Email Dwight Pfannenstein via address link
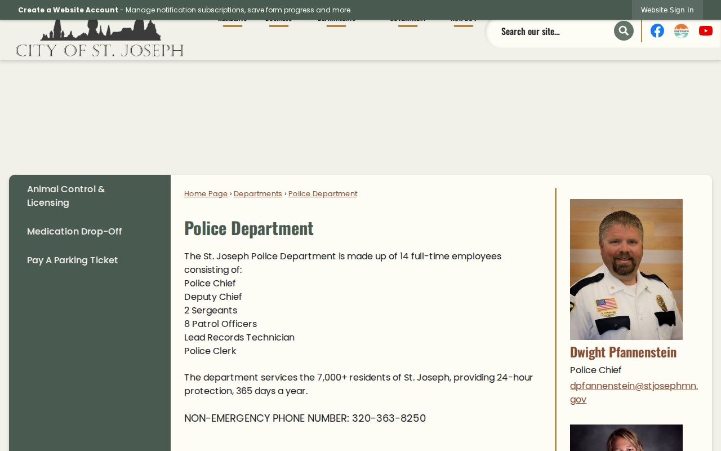Image resolution: width=721 pixels, height=451 pixels. click(634, 392)
